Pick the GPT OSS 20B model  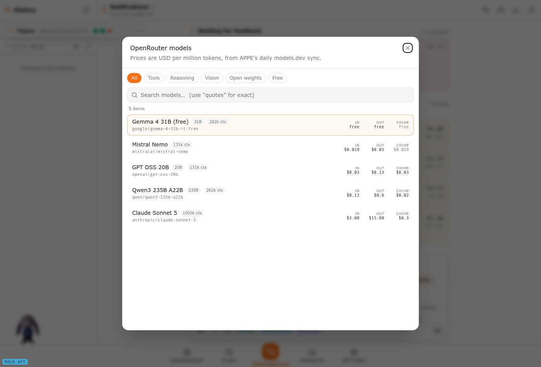270,170
